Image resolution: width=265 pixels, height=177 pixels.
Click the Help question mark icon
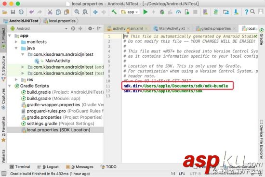tap(246, 12)
